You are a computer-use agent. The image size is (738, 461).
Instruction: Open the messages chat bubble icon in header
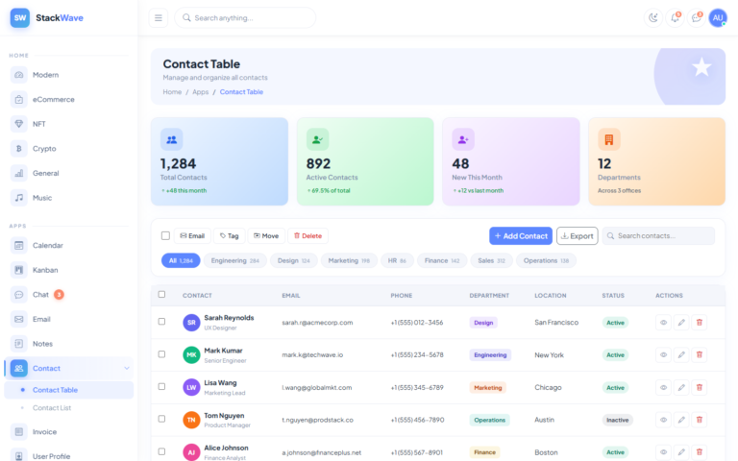697,17
